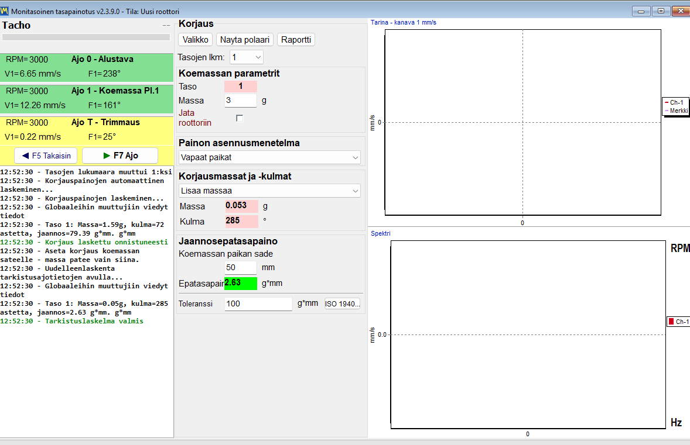This screenshot has height=445, width=690.
Task: Click the Spektri chart title
Action: click(x=381, y=233)
